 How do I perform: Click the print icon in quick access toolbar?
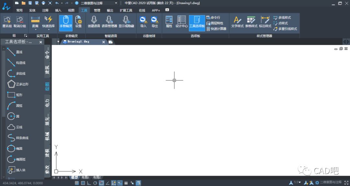coord(43,3)
